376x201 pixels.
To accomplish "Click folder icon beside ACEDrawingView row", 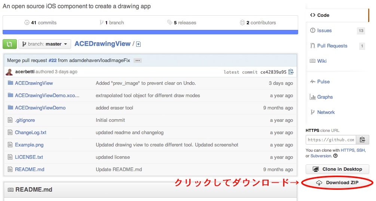I will [x=10, y=83].
